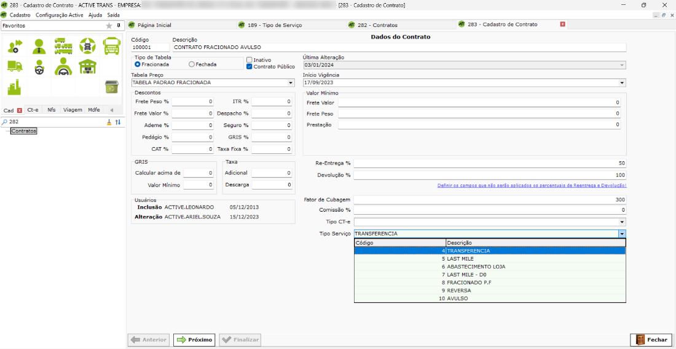
Task: Open the Saída menu
Action: point(114,15)
